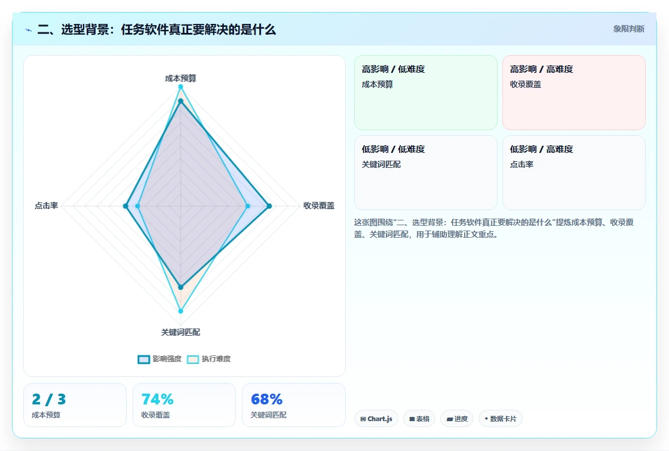Click 影响强度 data point on 收录覆盖 axis
The height and width of the screenshot is (451, 669).
tap(269, 206)
